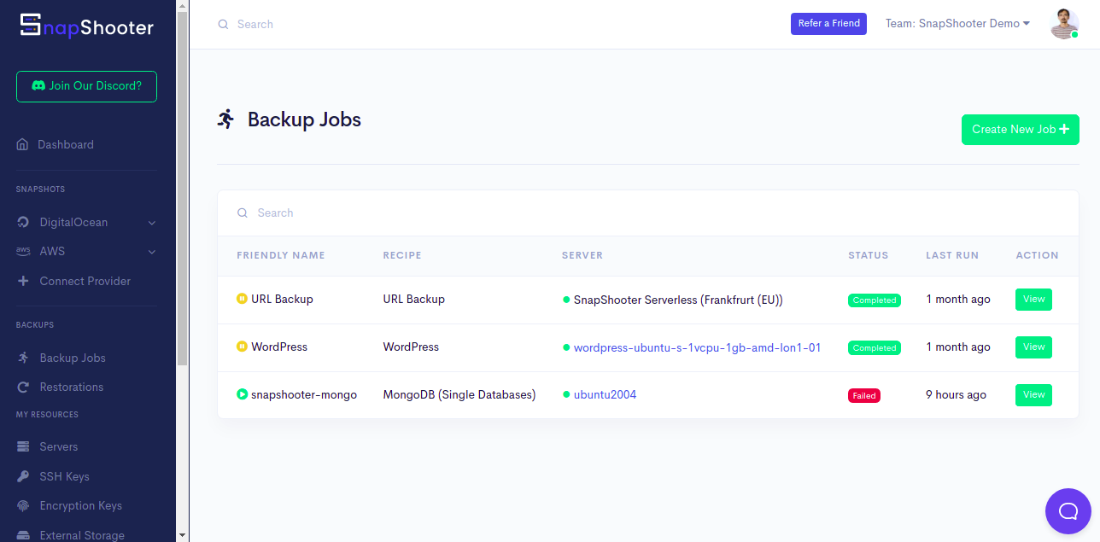Click the user avatar photo
This screenshot has width=1100, height=542.
[x=1064, y=24]
